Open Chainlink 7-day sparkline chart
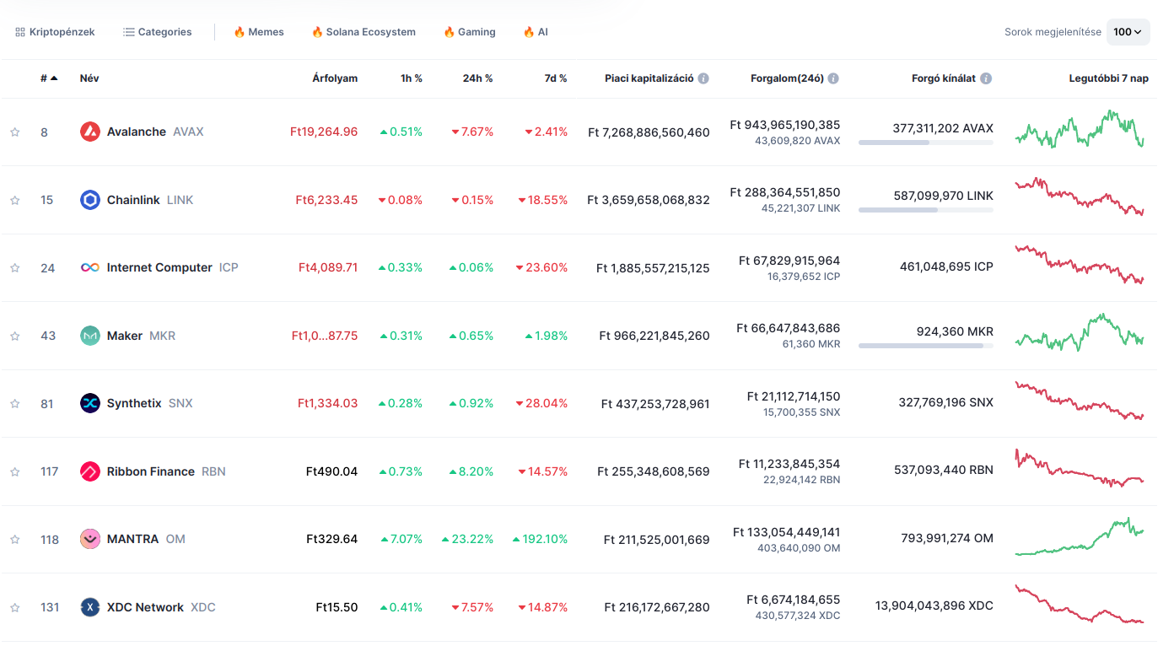 click(x=1080, y=197)
